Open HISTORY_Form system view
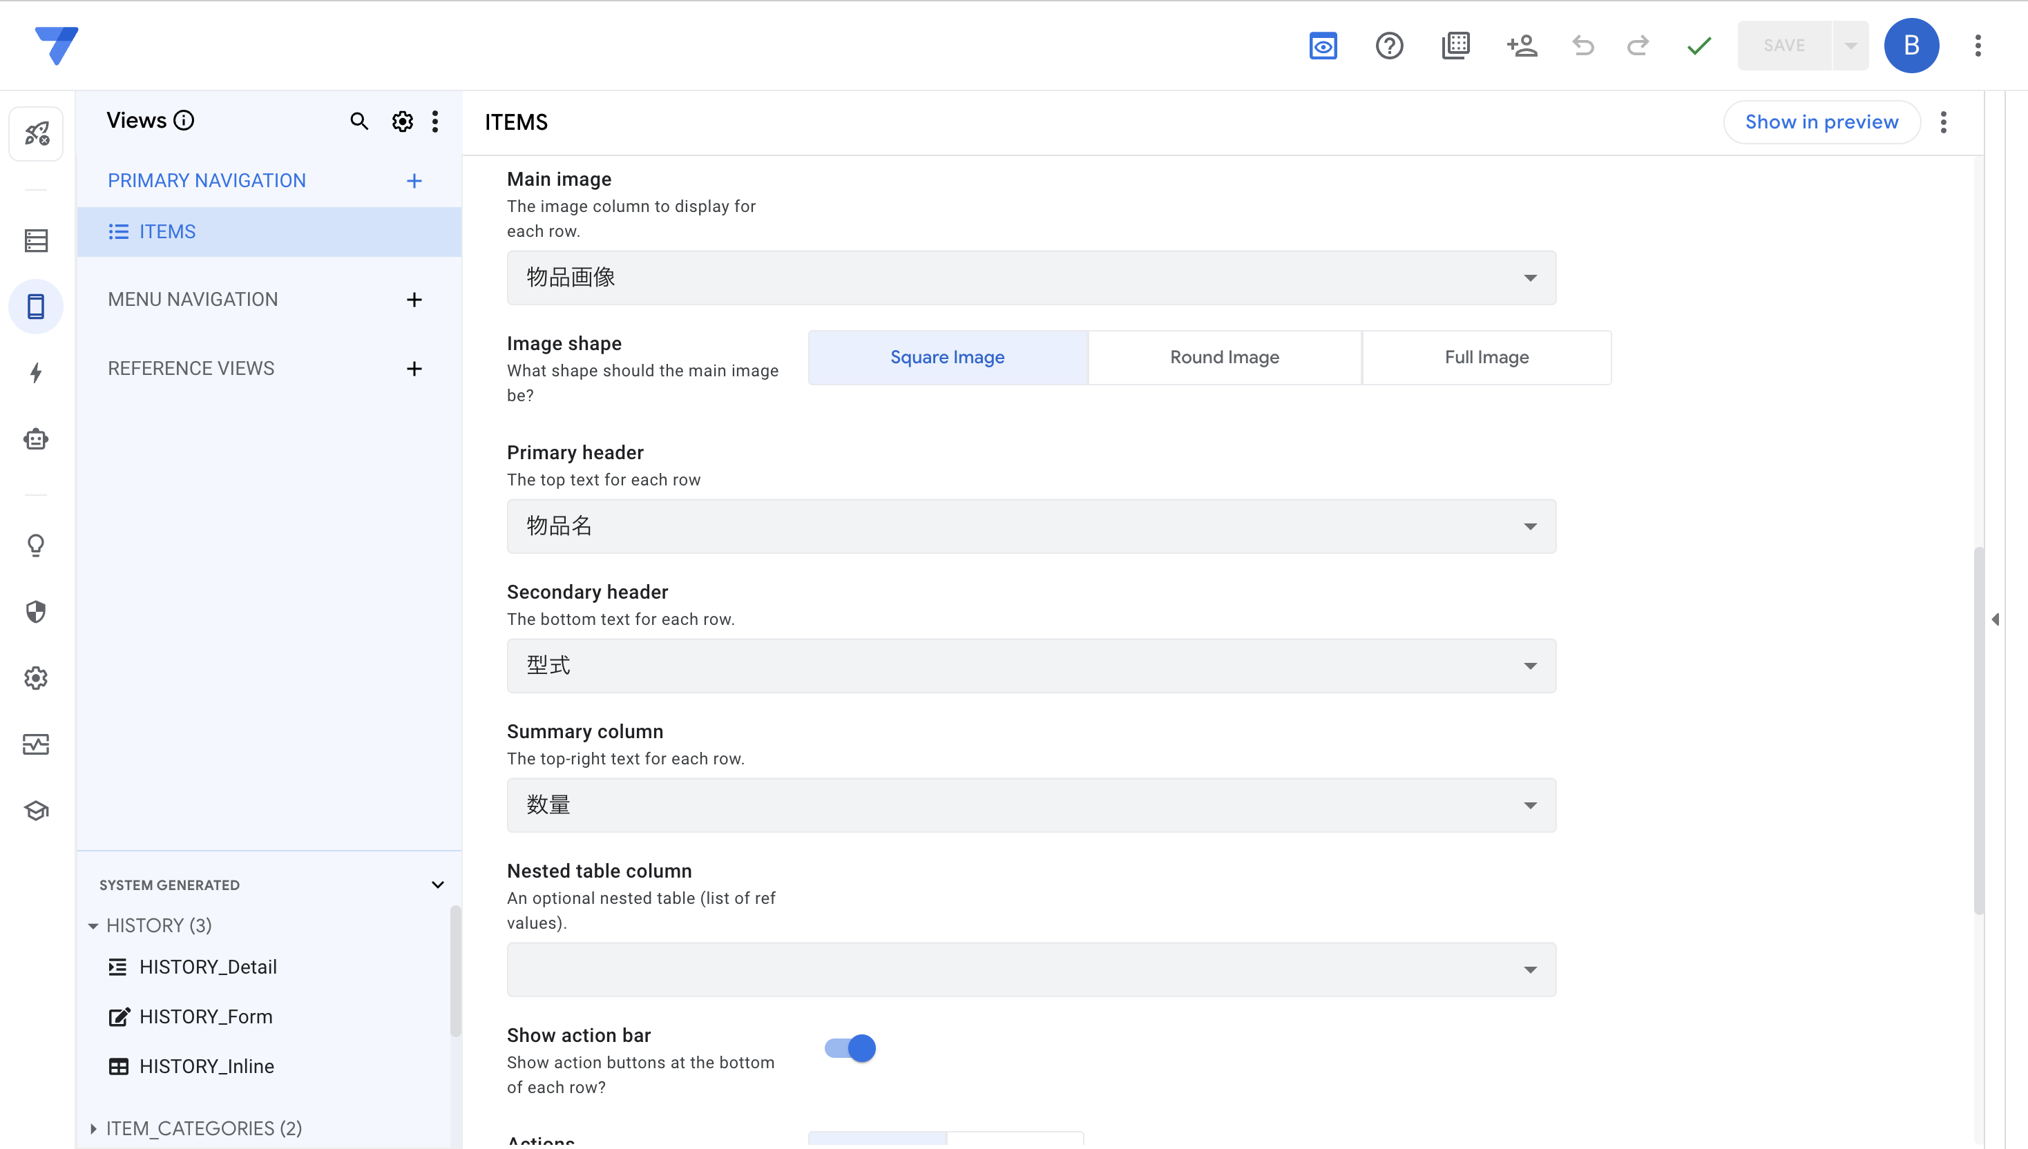2028x1149 pixels. coord(205,1016)
